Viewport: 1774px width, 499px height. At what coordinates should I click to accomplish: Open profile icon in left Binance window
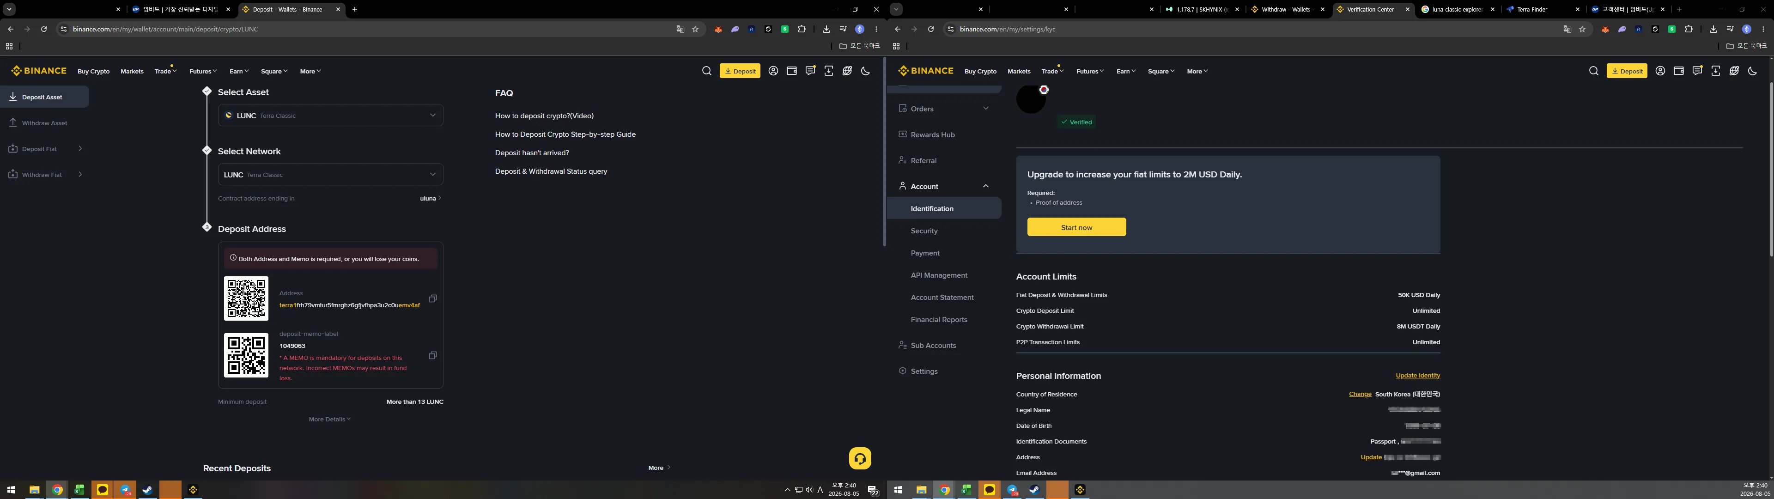click(x=773, y=71)
